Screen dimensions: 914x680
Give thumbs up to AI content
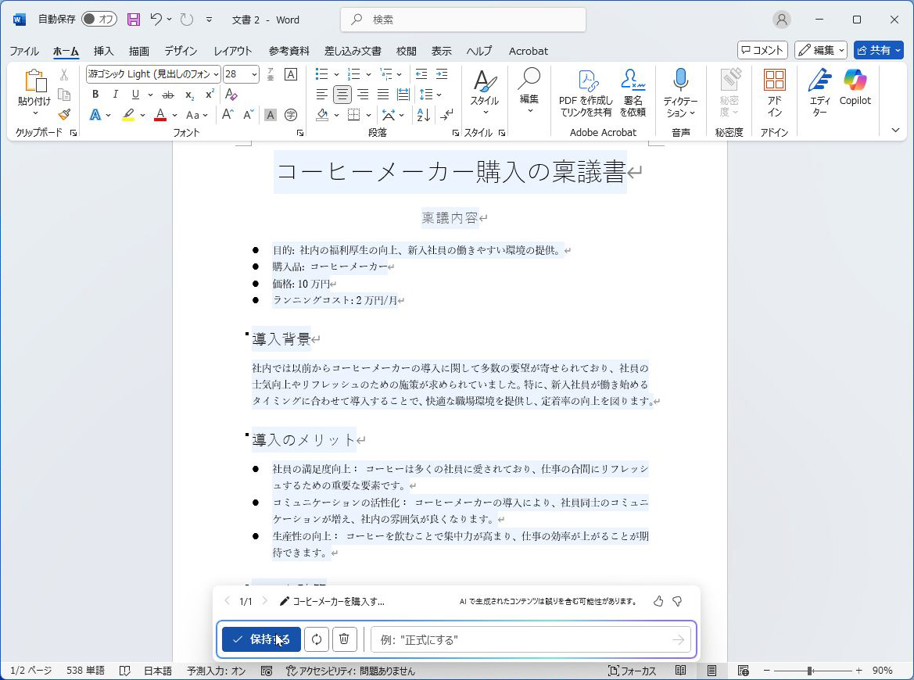click(658, 601)
